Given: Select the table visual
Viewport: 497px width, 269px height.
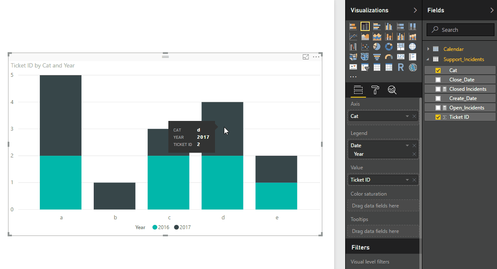Looking at the screenshot, I should [x=377, y=67].
